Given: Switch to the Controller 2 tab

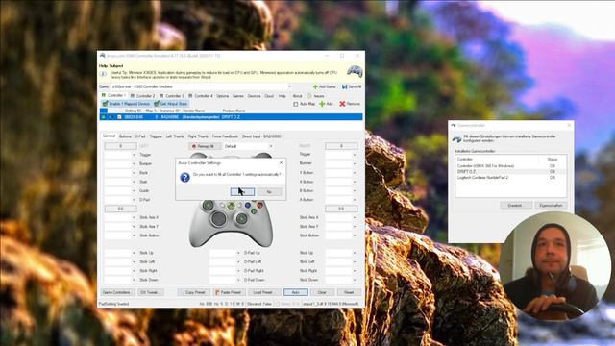Looking at the screenshot, I should pos(142,96).
